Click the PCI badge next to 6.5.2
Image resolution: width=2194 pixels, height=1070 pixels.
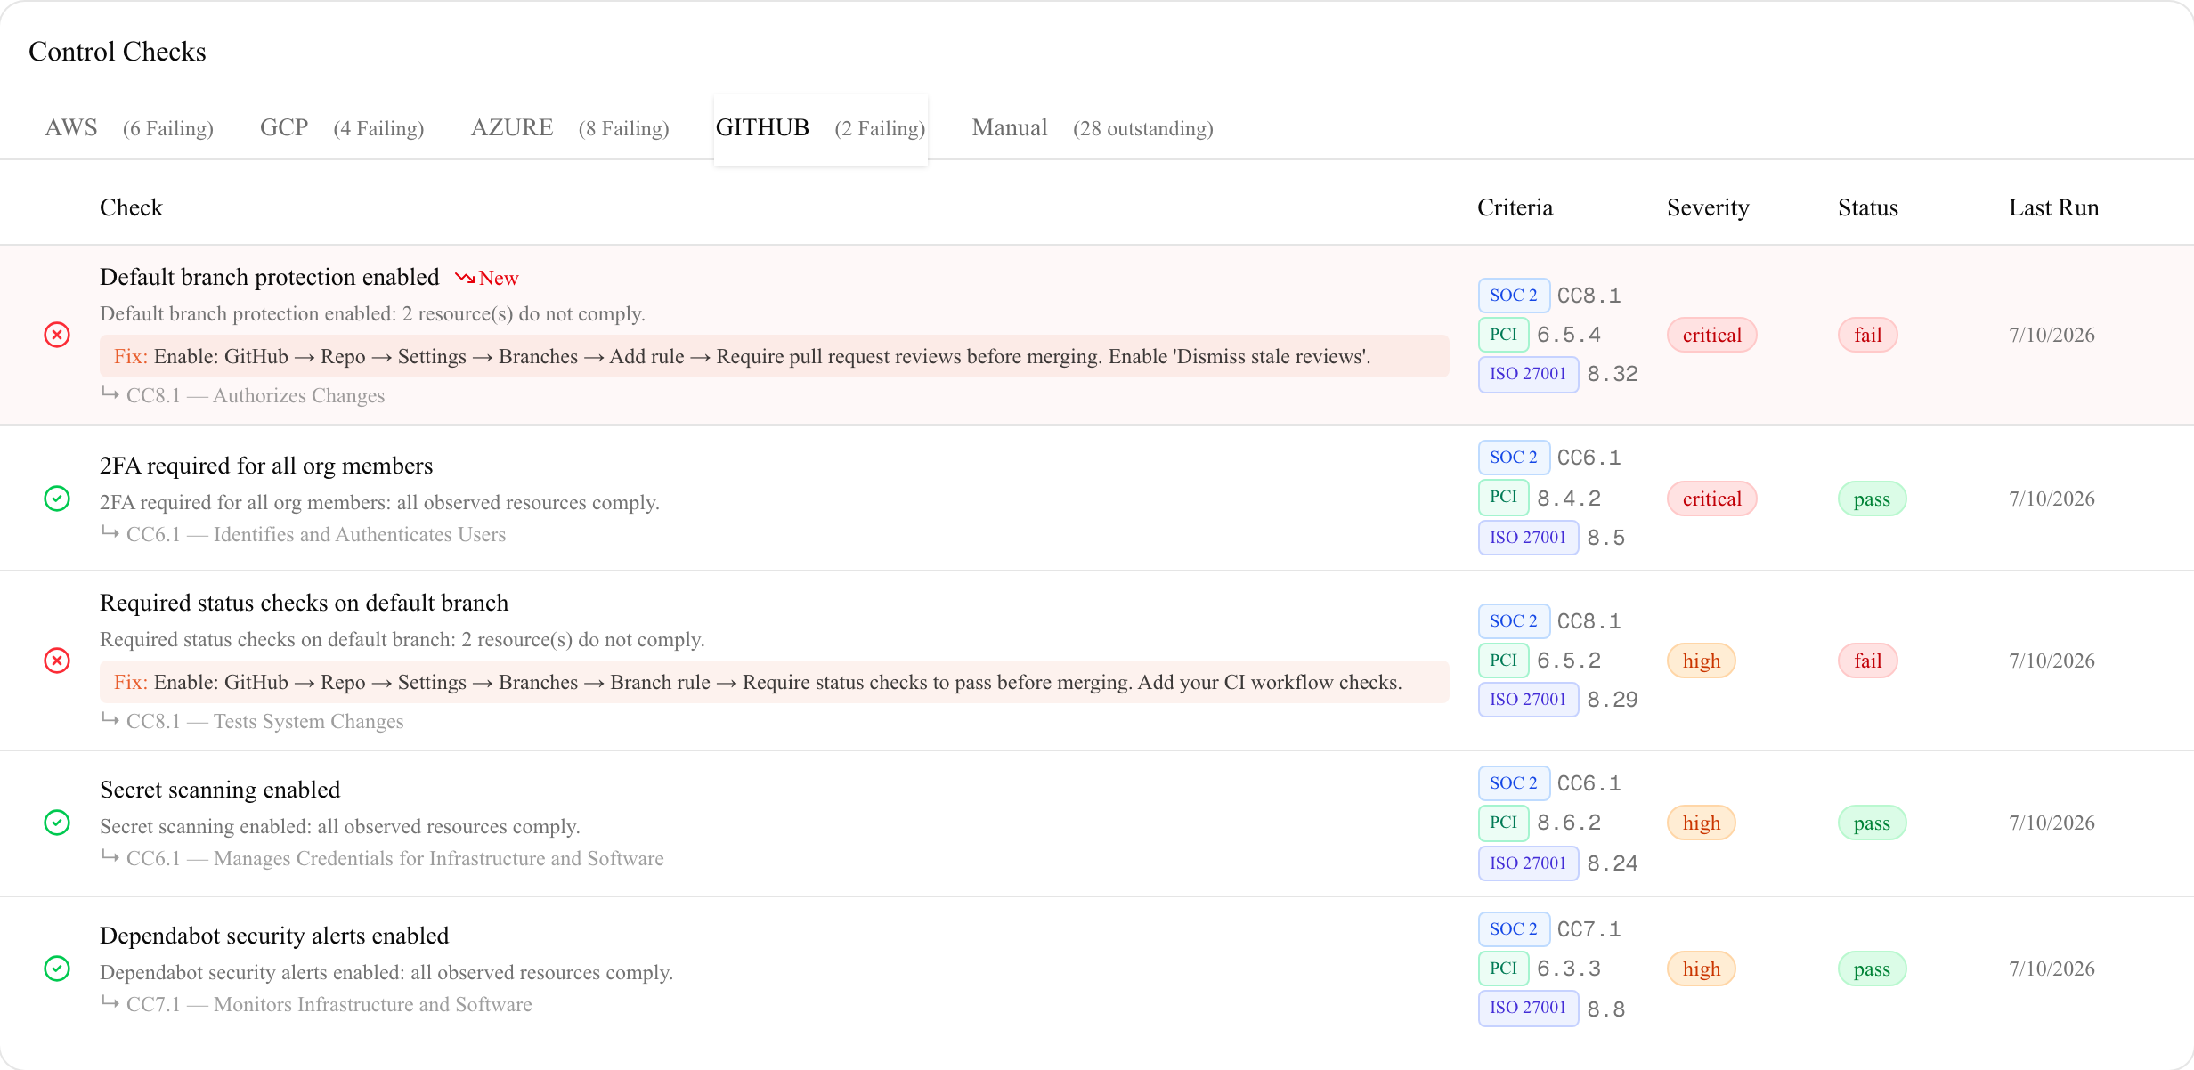pyautogui.click(x=1504, y=661)
